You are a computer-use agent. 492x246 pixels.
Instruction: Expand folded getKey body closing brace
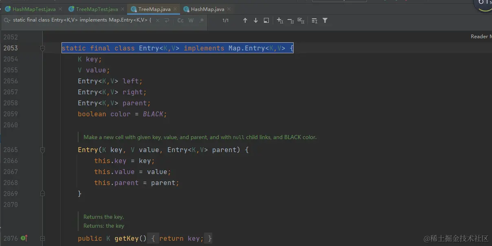click(209, 238)
